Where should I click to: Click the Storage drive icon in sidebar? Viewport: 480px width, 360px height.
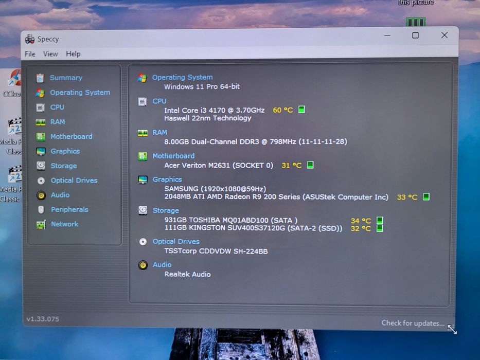tap(41, 166)
